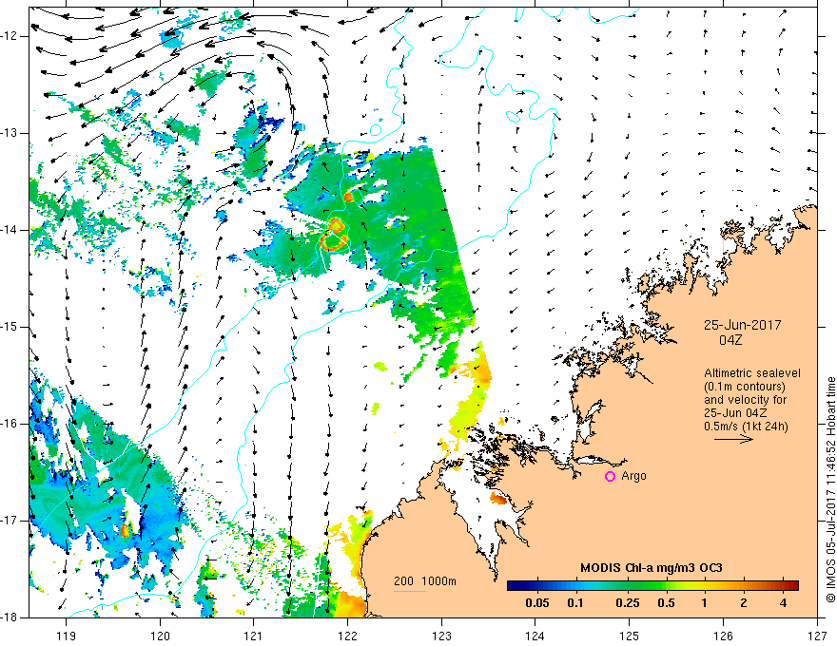Click the latitude axis label "-14"
The image size is (837, 646).
[10, 230]
